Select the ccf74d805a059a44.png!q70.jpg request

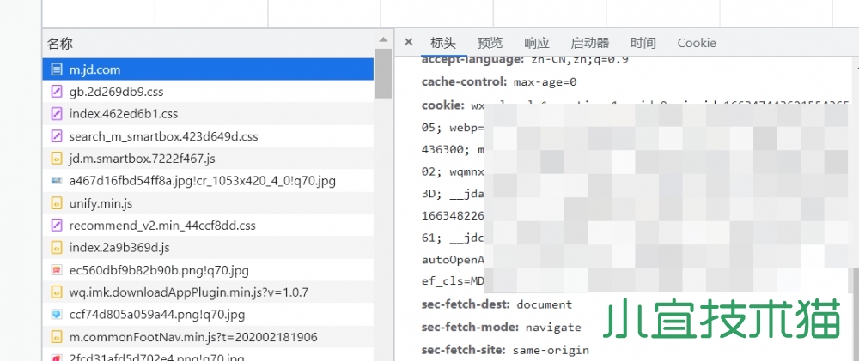pos(208,315)
